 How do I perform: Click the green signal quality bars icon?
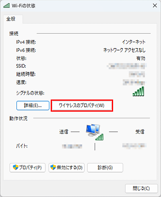pos(138,91)
